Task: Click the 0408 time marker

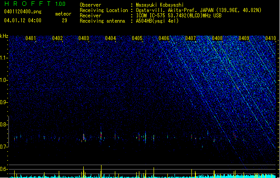Action: coord(217,38)
